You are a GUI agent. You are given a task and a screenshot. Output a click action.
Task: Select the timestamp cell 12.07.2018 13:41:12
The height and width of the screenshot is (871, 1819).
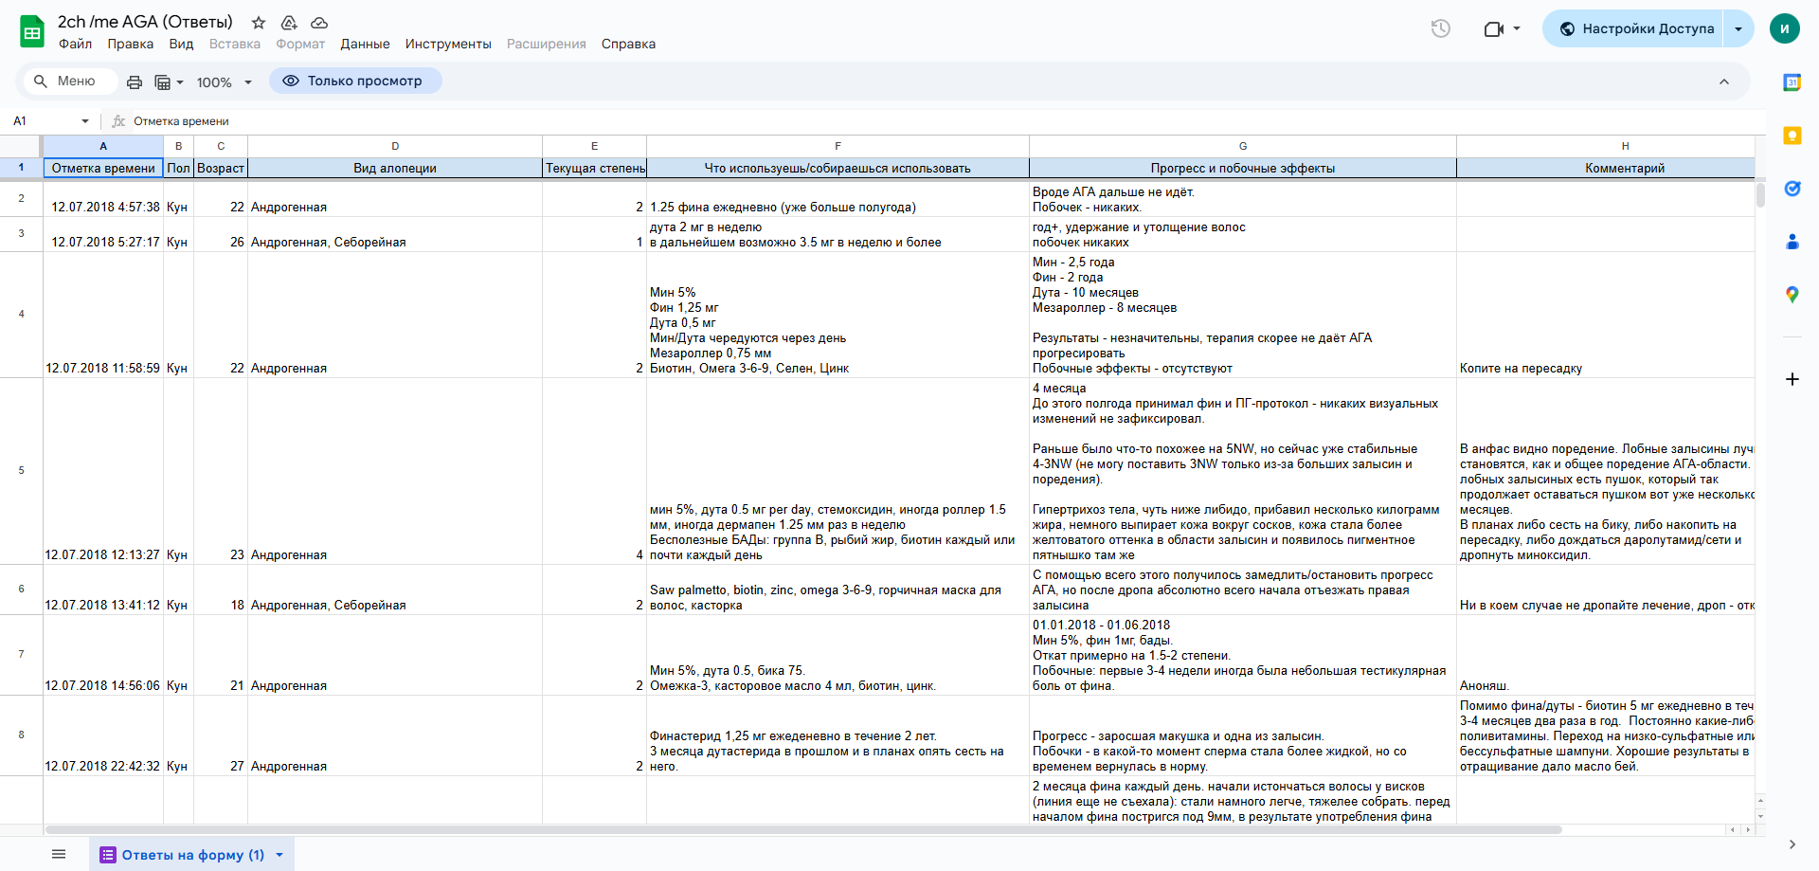pyautogui.click(x=103, y=590)
